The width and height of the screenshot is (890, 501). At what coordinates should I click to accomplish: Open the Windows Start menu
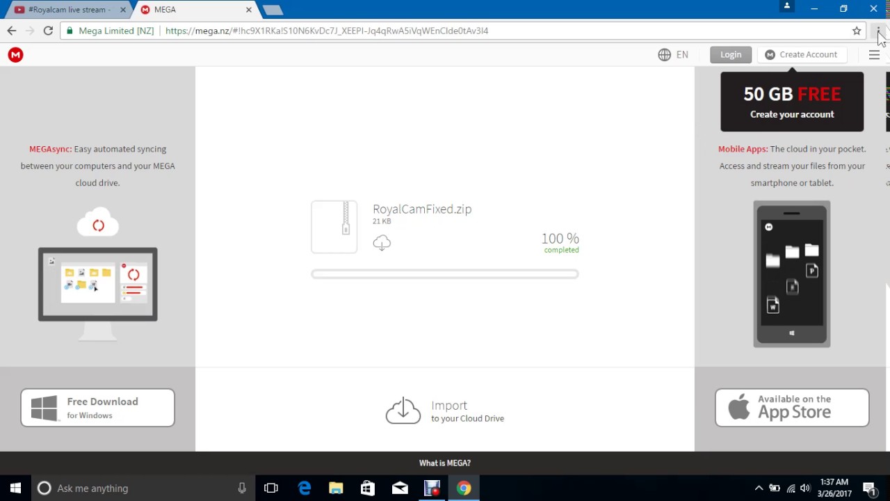click(15, 488)
